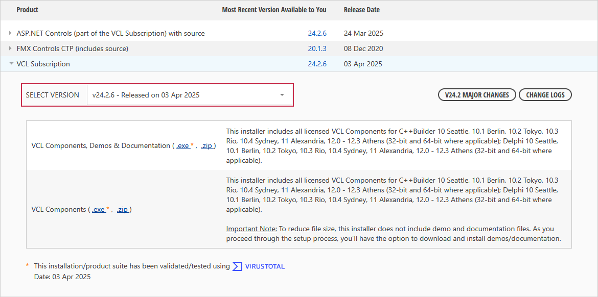The height and width of the screenshot is (297, 598).
Task: Collapse the VCL Subscription row arrow
Action: point(11,64)
